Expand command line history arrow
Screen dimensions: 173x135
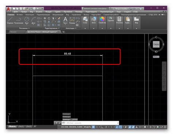(118, 123)
